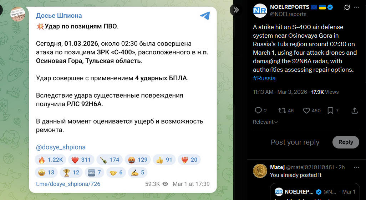Repost the tweet with 46 reposts
The width and height of the screenshot is (366, 200).
click(282, 110)
